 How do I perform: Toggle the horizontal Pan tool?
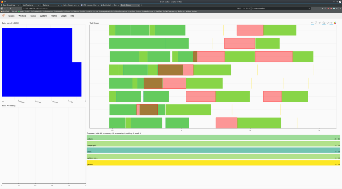(x=312, y=23)
